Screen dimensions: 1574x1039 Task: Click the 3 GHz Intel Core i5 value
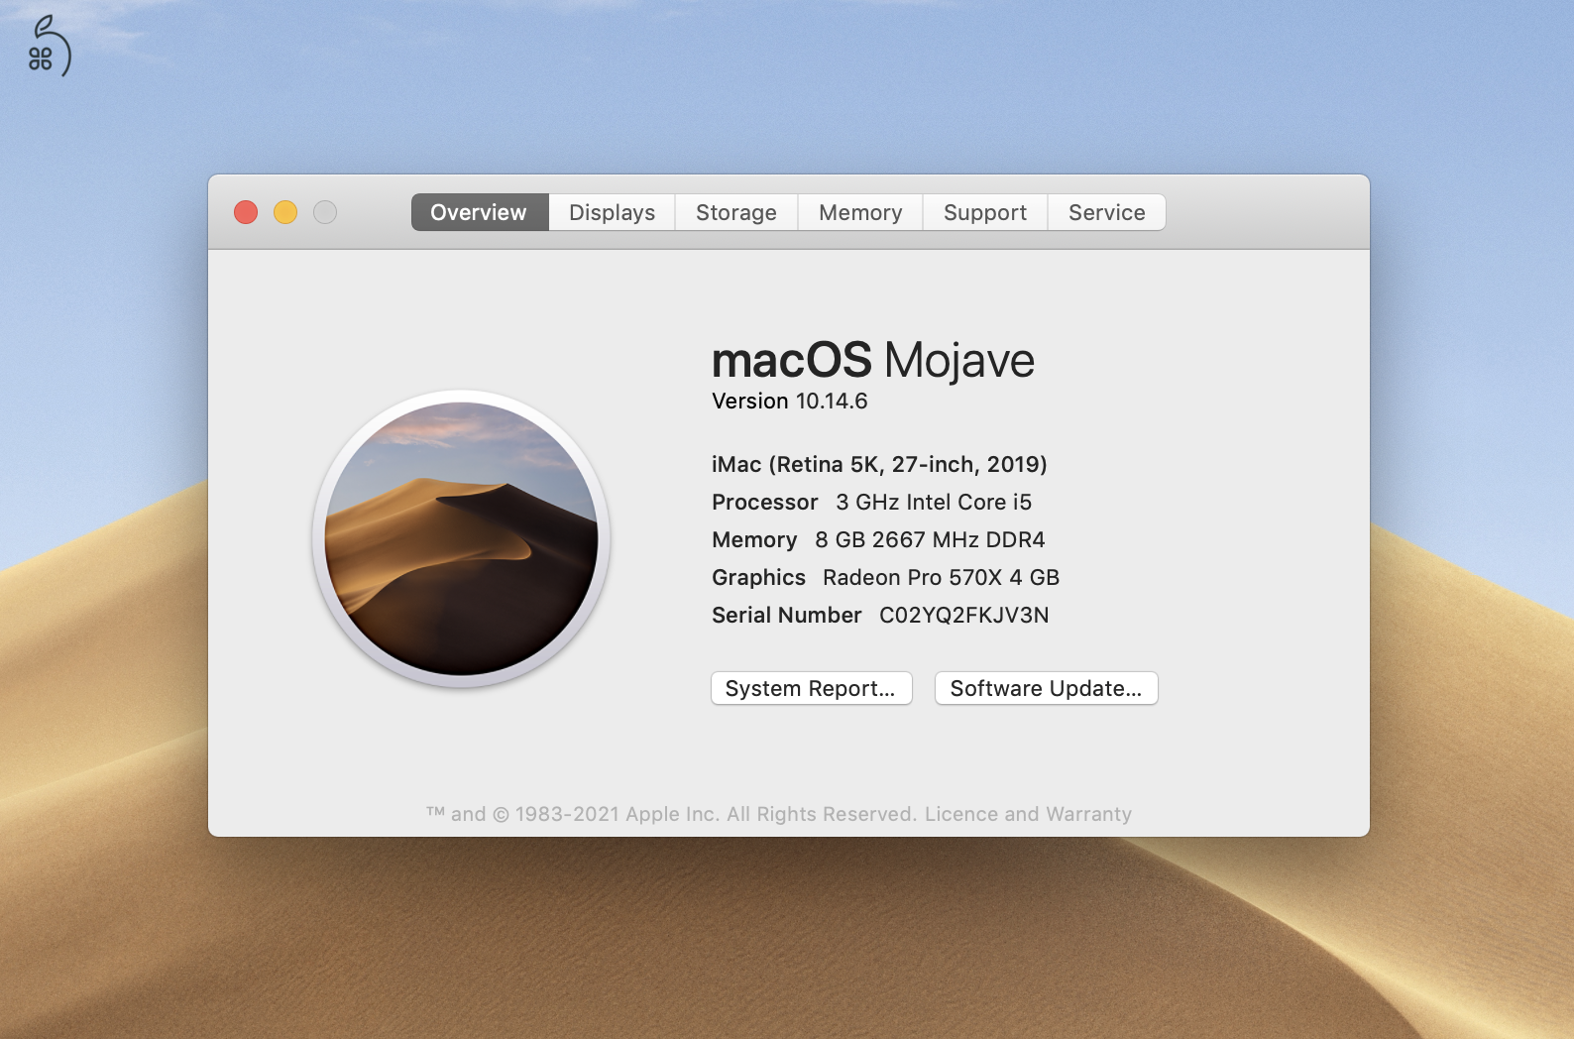934,502
